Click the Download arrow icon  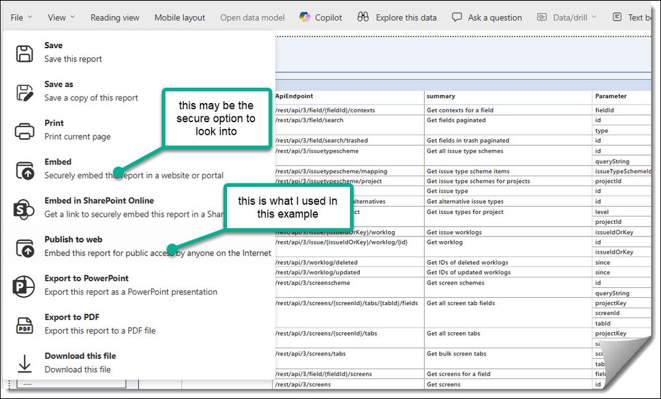24,363
